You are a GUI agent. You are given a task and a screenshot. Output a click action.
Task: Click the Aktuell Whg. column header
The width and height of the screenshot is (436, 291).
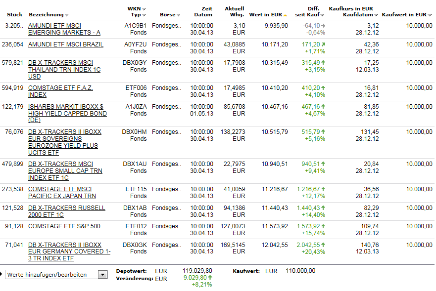pos(235,12)
